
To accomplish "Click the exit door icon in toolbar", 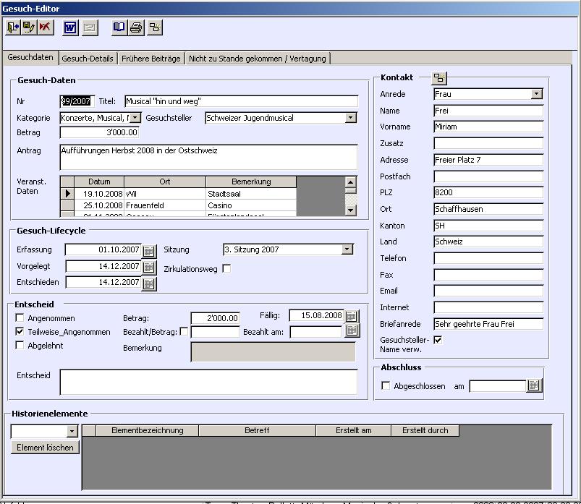I will [13, 27].
